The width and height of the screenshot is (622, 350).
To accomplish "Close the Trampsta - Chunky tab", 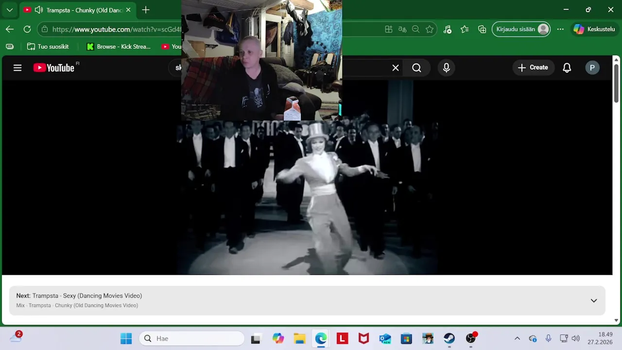I will click(128, 10).
